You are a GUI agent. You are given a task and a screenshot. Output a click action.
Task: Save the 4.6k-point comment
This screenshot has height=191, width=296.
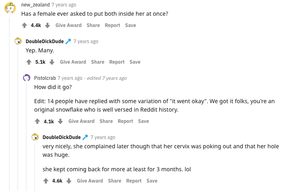coord(152,181)
